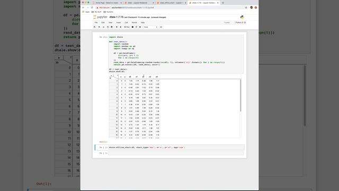Screen dimensions: 339x191
Task: Select column header b in D-Tale grid
Action: point(125,77)
